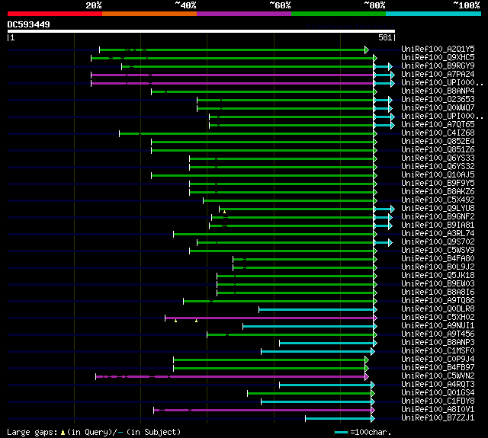The height and width of the screenshot is (438, 488).
Task: Select the UniRef100_A9NUI1 label
Action: [438, 326]
